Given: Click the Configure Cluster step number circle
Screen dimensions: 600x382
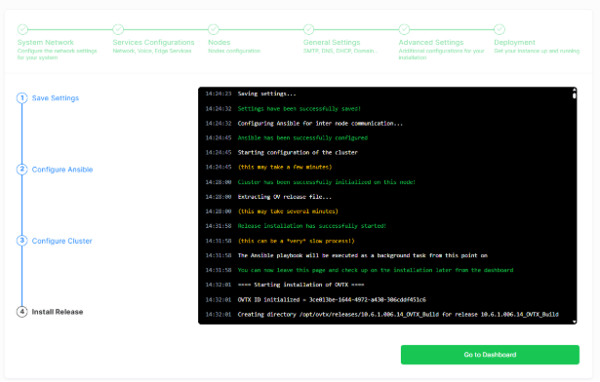Looking at the screenshot, I should [x=21, y=241].
